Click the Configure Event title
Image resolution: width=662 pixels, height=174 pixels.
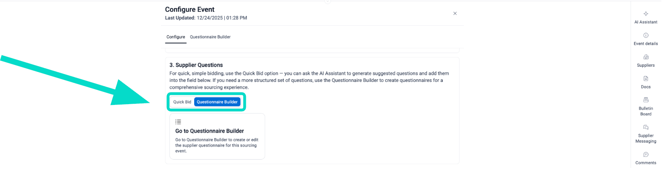(x=190, y=9)
